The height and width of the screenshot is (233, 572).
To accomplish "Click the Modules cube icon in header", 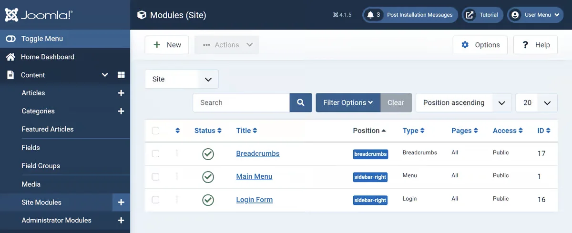I will pyautogui.click(x=142, y=15).
